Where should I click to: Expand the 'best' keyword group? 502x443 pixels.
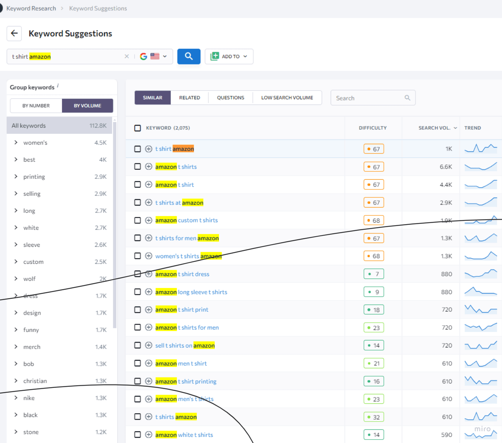(x=16, y=159)
